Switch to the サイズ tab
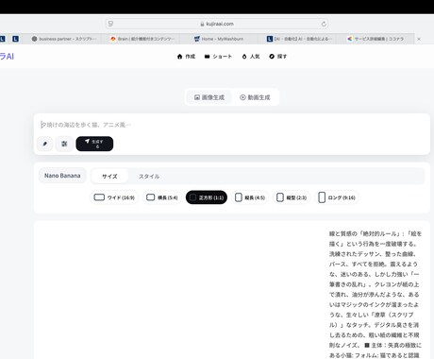The image size is (434, 359). [109, 177]
